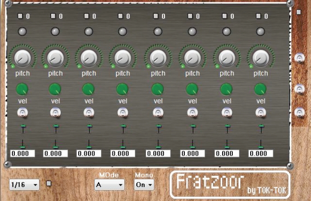Toggle the checkbox beside the 1/16 dropdown
This screenshot has height=201, width=311.
48,183
